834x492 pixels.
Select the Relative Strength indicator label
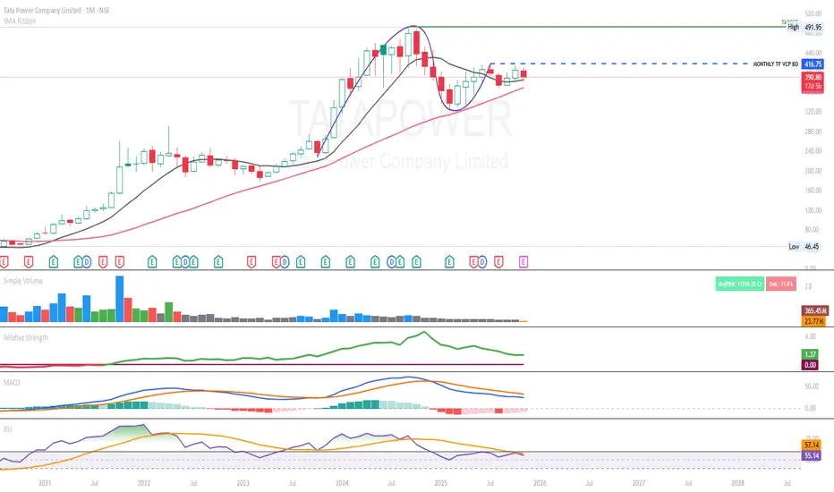click(26, 337)
